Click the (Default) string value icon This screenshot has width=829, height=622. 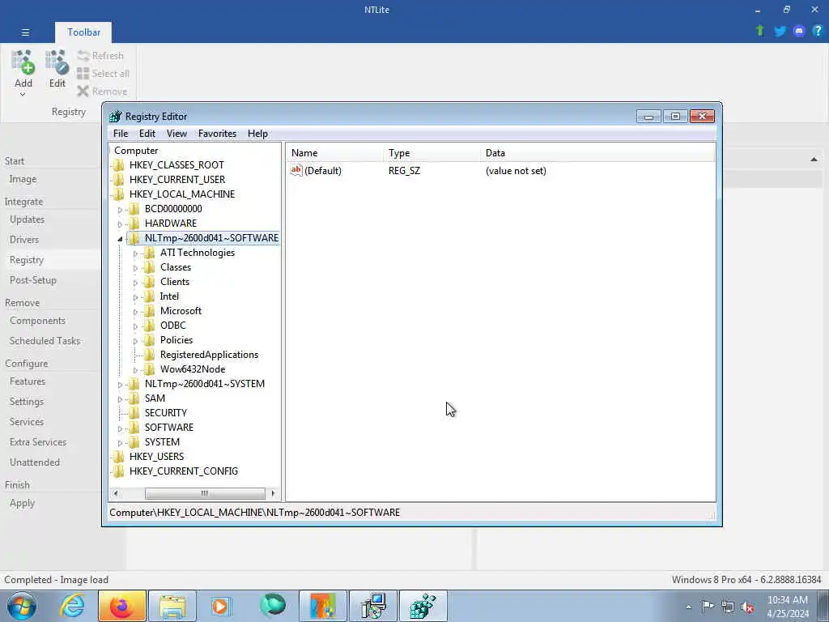pyautogui.click(x=296, y=170)
